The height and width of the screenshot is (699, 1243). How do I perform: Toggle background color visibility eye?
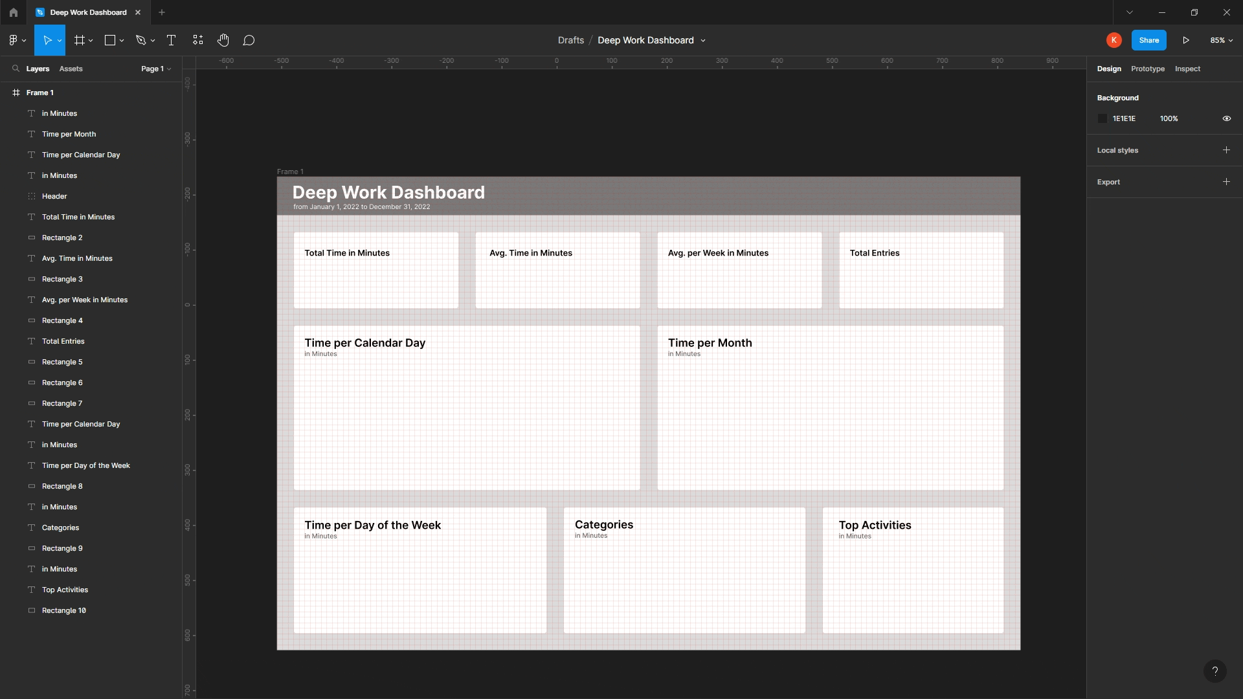[1226, 118]
